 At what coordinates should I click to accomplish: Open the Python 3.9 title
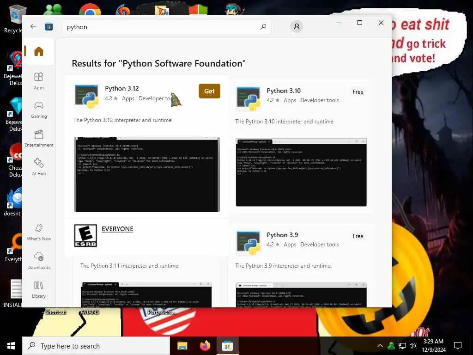pyautogui.click(x=282, y=235)
